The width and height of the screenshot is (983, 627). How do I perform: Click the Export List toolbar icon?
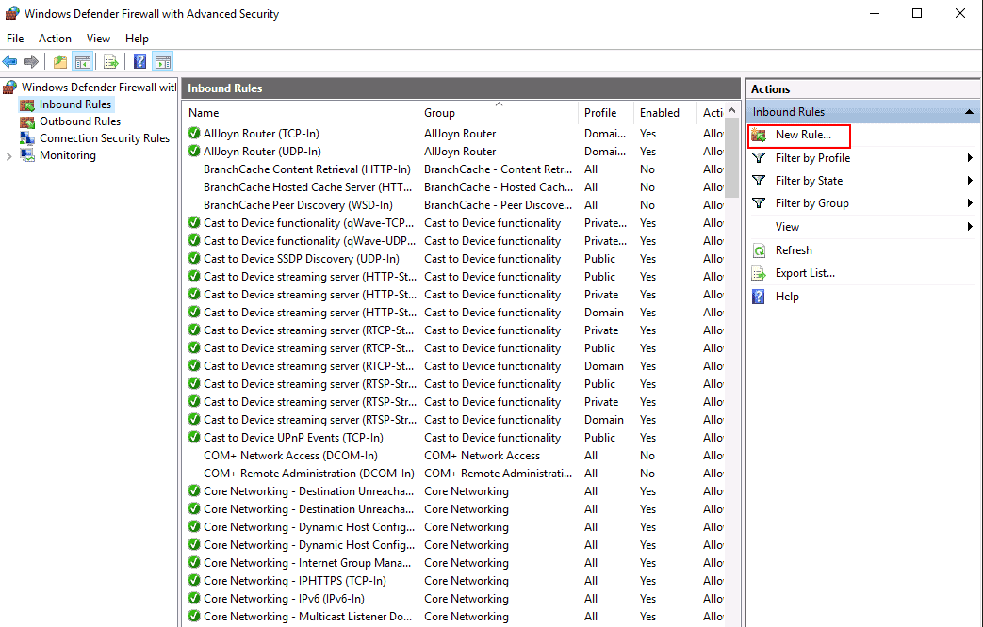(111, 61)
